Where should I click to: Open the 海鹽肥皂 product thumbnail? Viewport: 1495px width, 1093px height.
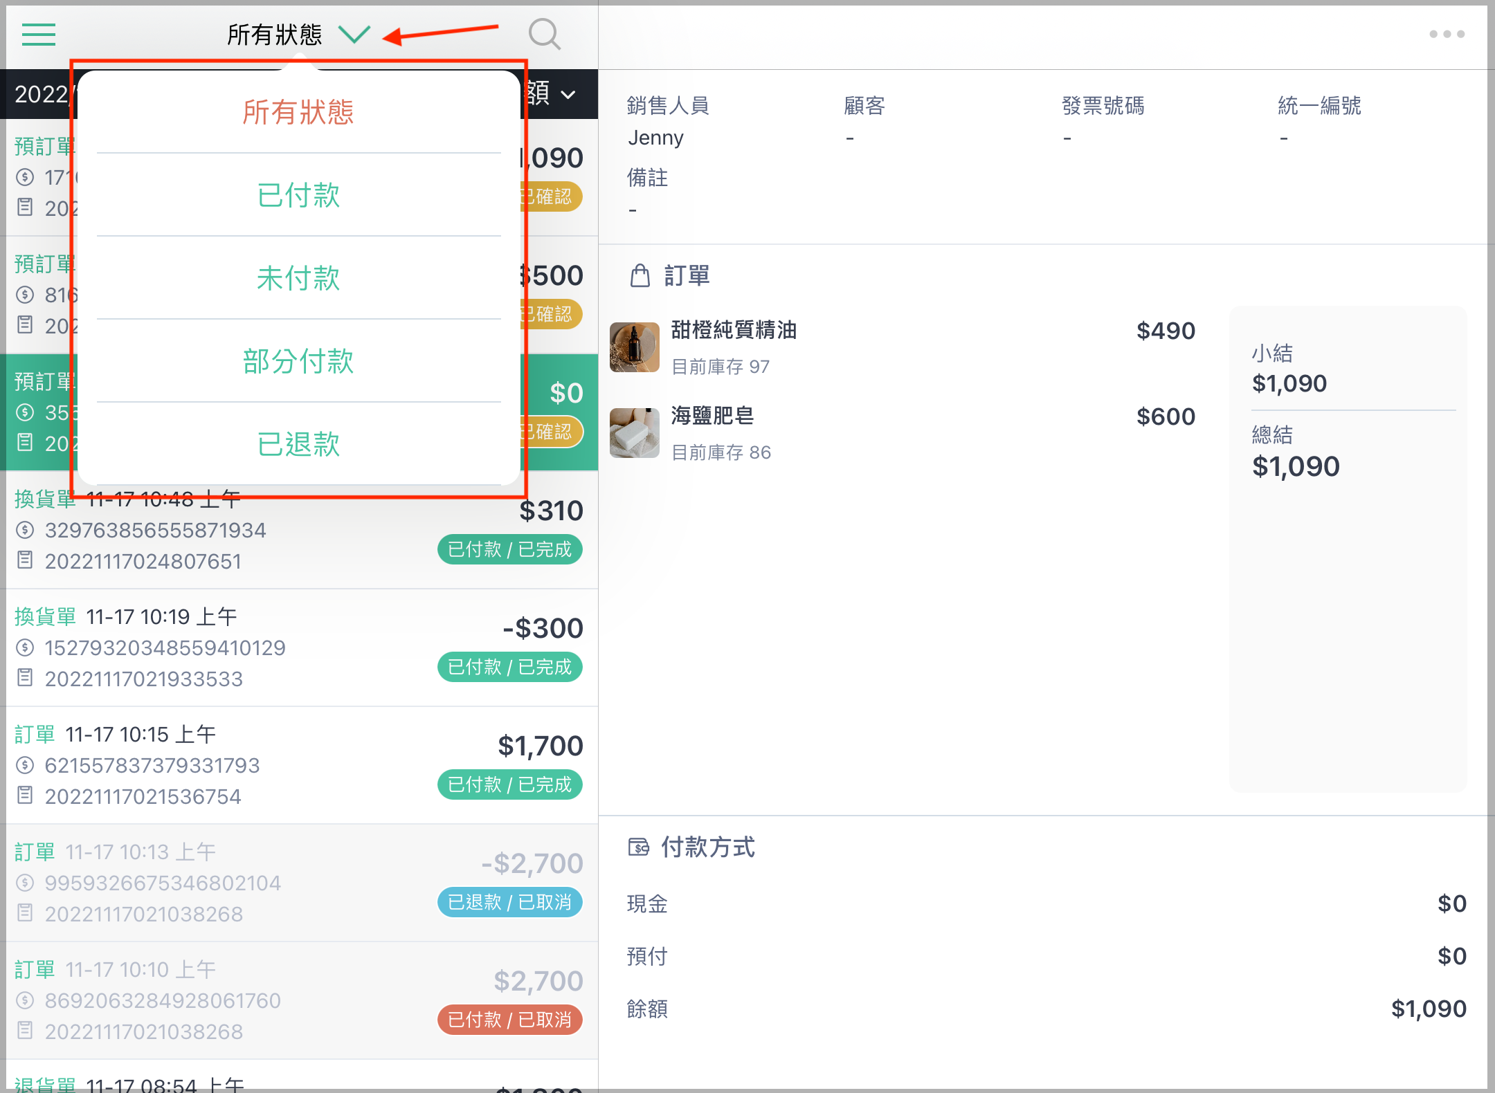(x=635, y=433)
